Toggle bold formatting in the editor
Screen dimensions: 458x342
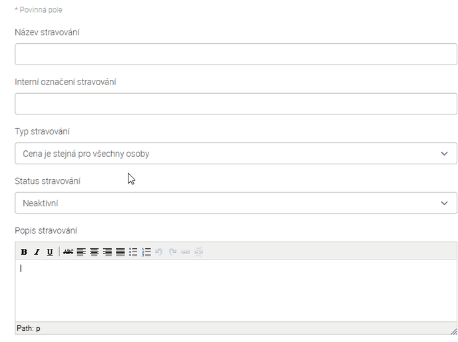click(x=24, y=252)
